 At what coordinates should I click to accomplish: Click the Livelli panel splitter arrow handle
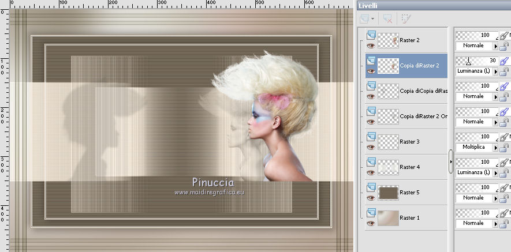pyautogui.click(x=451, y=161)
